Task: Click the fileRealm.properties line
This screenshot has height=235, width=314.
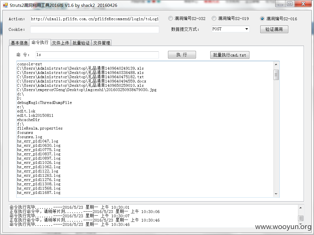Action: tap(40, 128)
